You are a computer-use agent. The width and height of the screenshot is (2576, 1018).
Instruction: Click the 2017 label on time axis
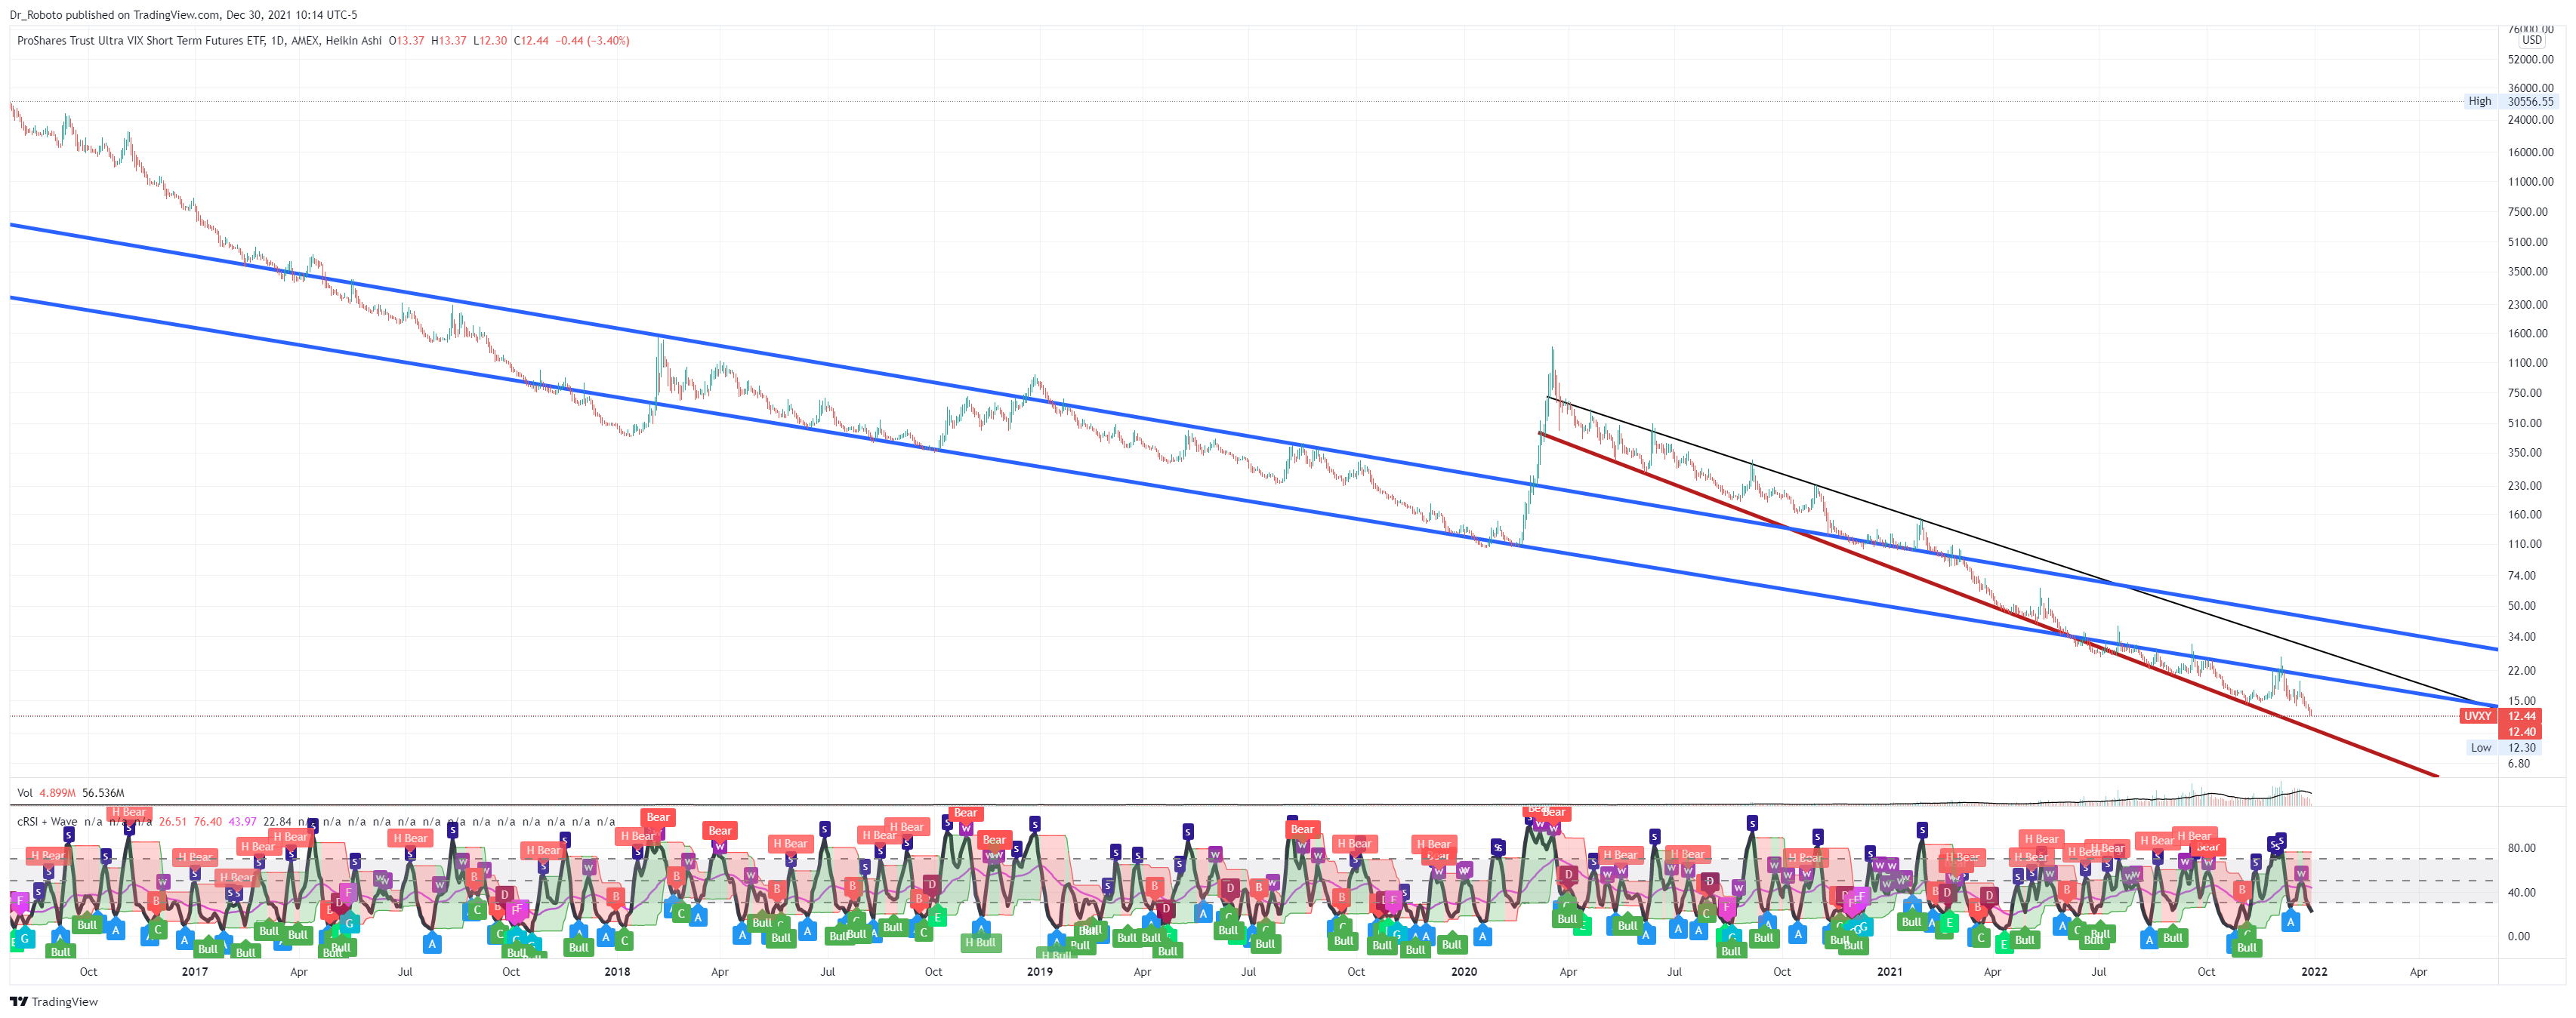coord(195,972)
